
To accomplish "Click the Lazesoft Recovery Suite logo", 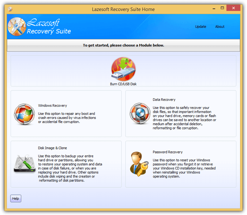I will (39, 27).
